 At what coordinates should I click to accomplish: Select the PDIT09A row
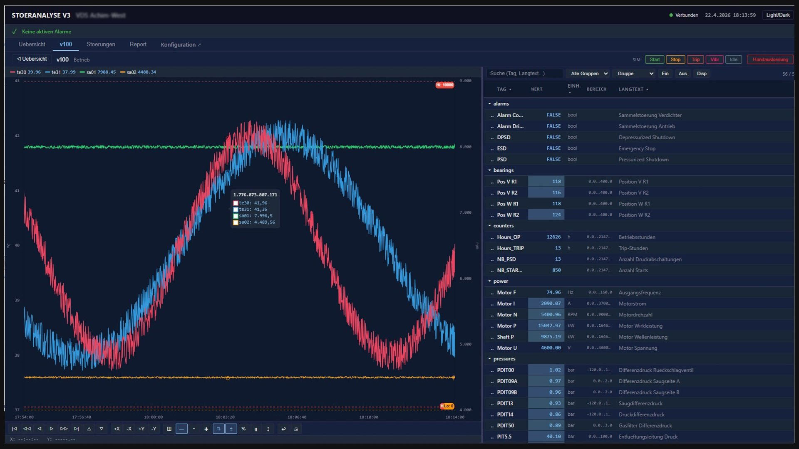[639, 381]
